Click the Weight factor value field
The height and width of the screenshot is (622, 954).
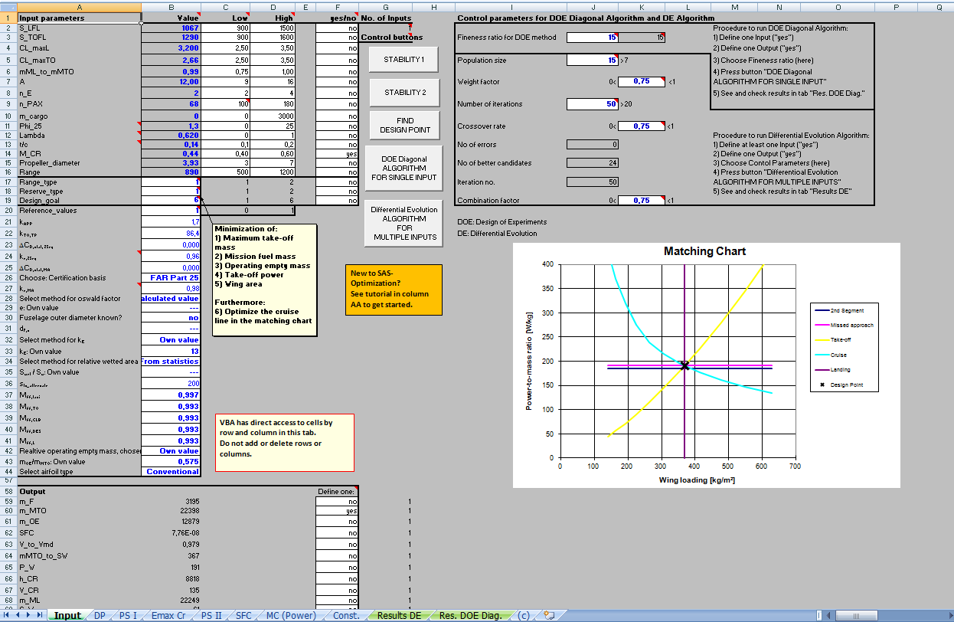pos(642,82)
